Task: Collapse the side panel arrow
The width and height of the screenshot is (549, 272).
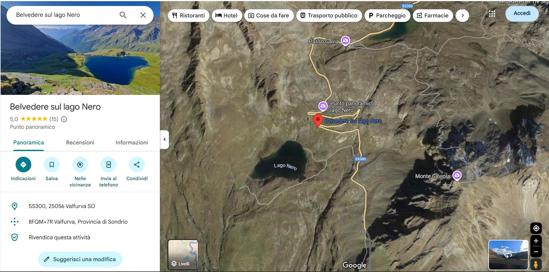Action: click(x=164, y=140)
